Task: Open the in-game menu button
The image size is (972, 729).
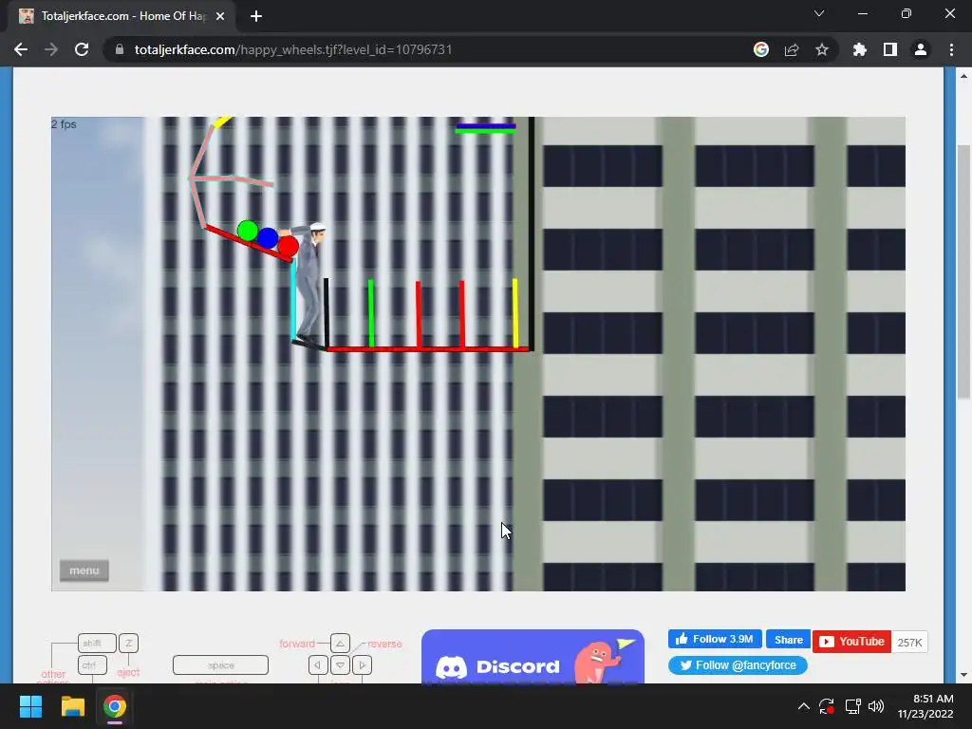Action: 84,570
